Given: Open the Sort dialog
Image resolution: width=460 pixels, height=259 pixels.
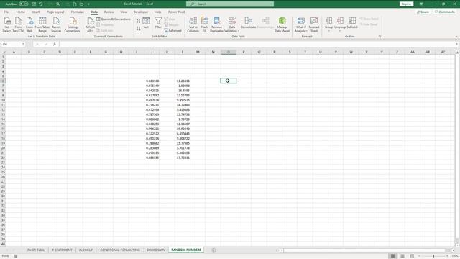Looking at the screenshot, I should pos(146,23).
